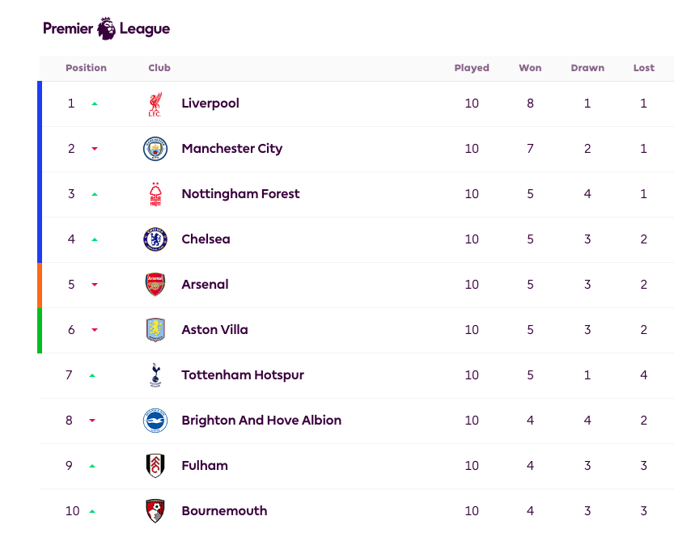Click the down chevron beside Aston Villa

pyautogui.click(x=95, y=330)
